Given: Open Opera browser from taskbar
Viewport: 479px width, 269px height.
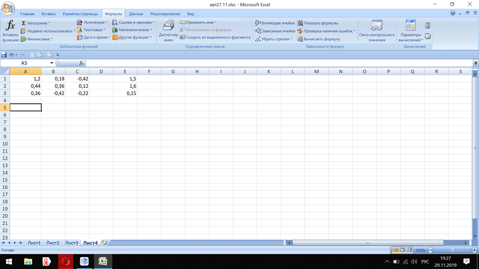Looking at the screenshot, I should (66, 261).
